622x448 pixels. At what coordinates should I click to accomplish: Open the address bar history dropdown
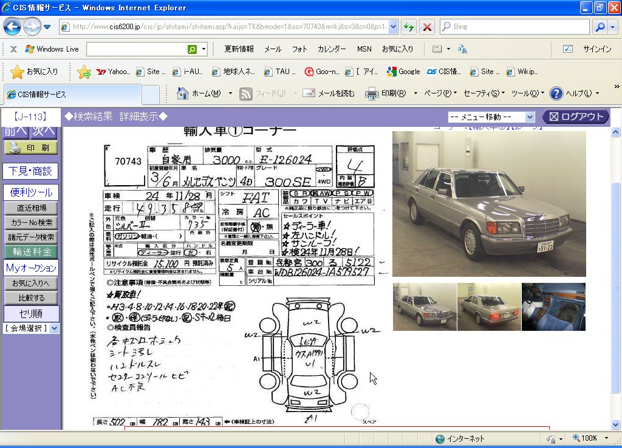(x=392, y=27)
